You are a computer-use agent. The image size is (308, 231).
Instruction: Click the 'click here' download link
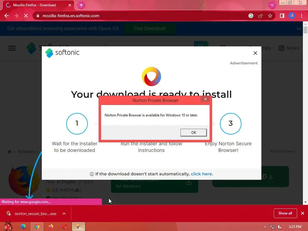(201, 174)
